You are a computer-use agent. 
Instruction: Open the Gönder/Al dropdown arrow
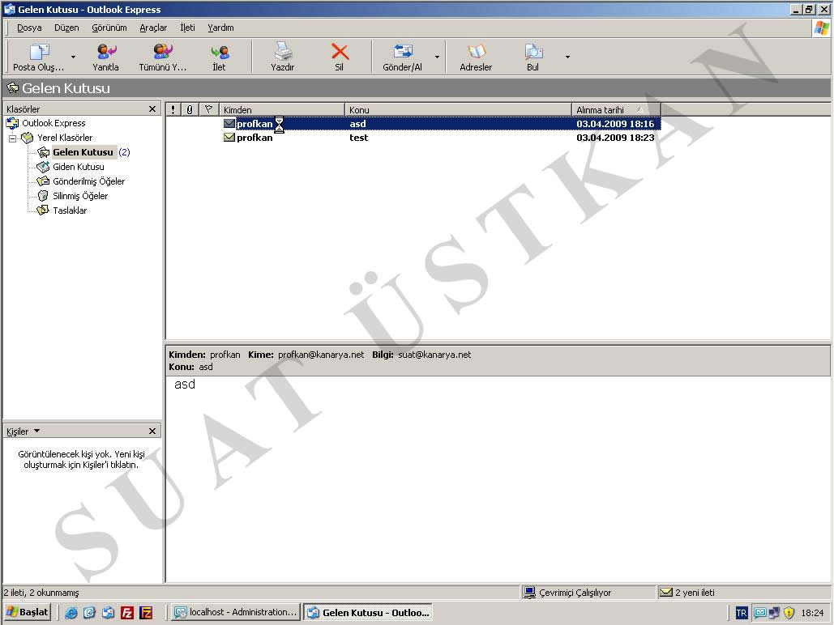pyautogui.click(x=437, y=57)
